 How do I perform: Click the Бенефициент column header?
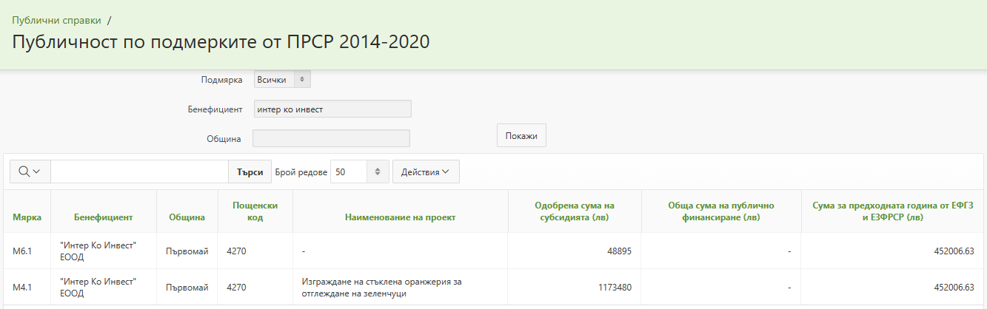[x=104, y=217]
